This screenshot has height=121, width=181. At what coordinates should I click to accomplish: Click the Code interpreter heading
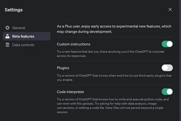70,92
